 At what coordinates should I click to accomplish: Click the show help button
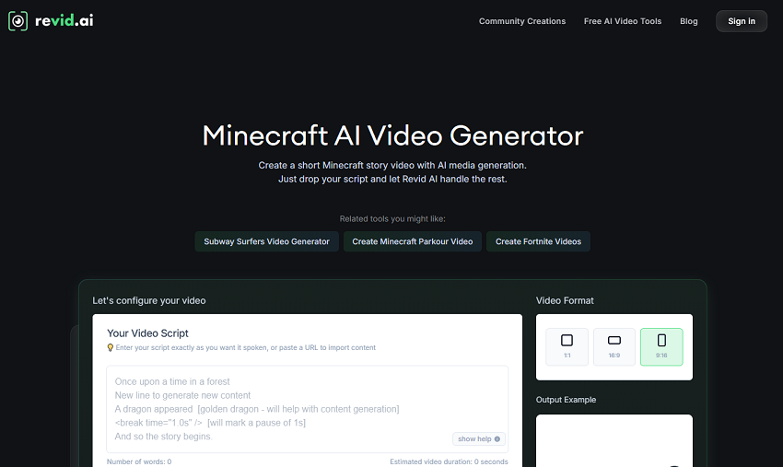coord(479,438)
